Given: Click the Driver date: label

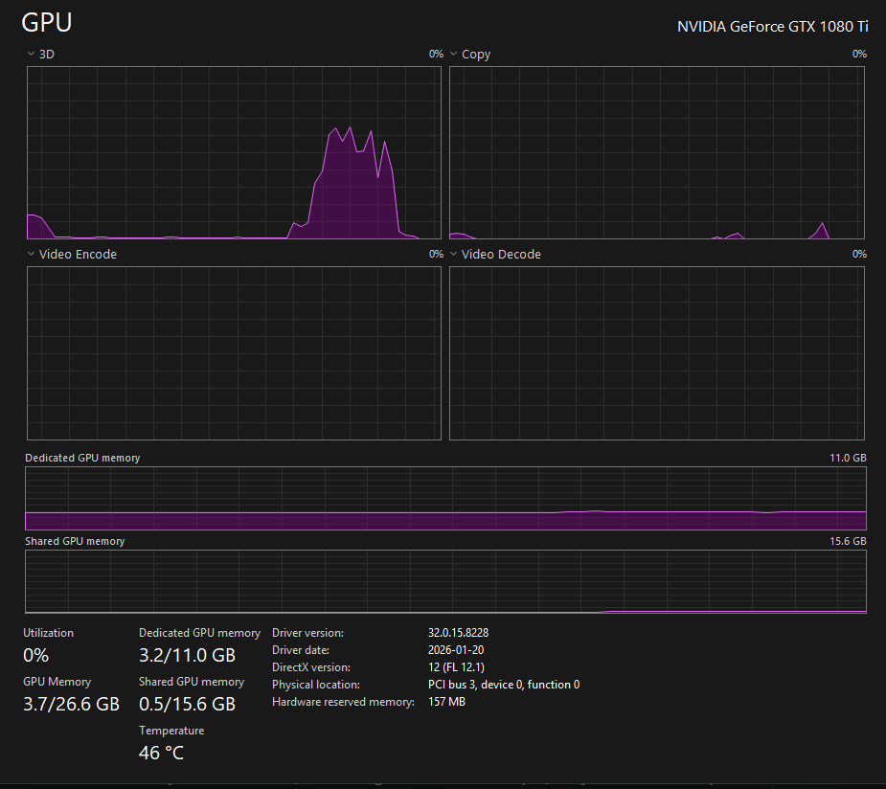Looking at the screenshot, I should [301, 650].
